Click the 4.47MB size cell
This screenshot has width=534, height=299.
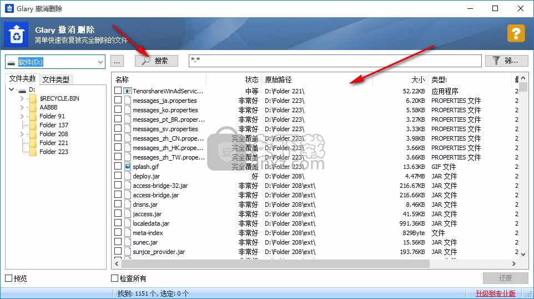pyautogui.click(x=415, y=176)
